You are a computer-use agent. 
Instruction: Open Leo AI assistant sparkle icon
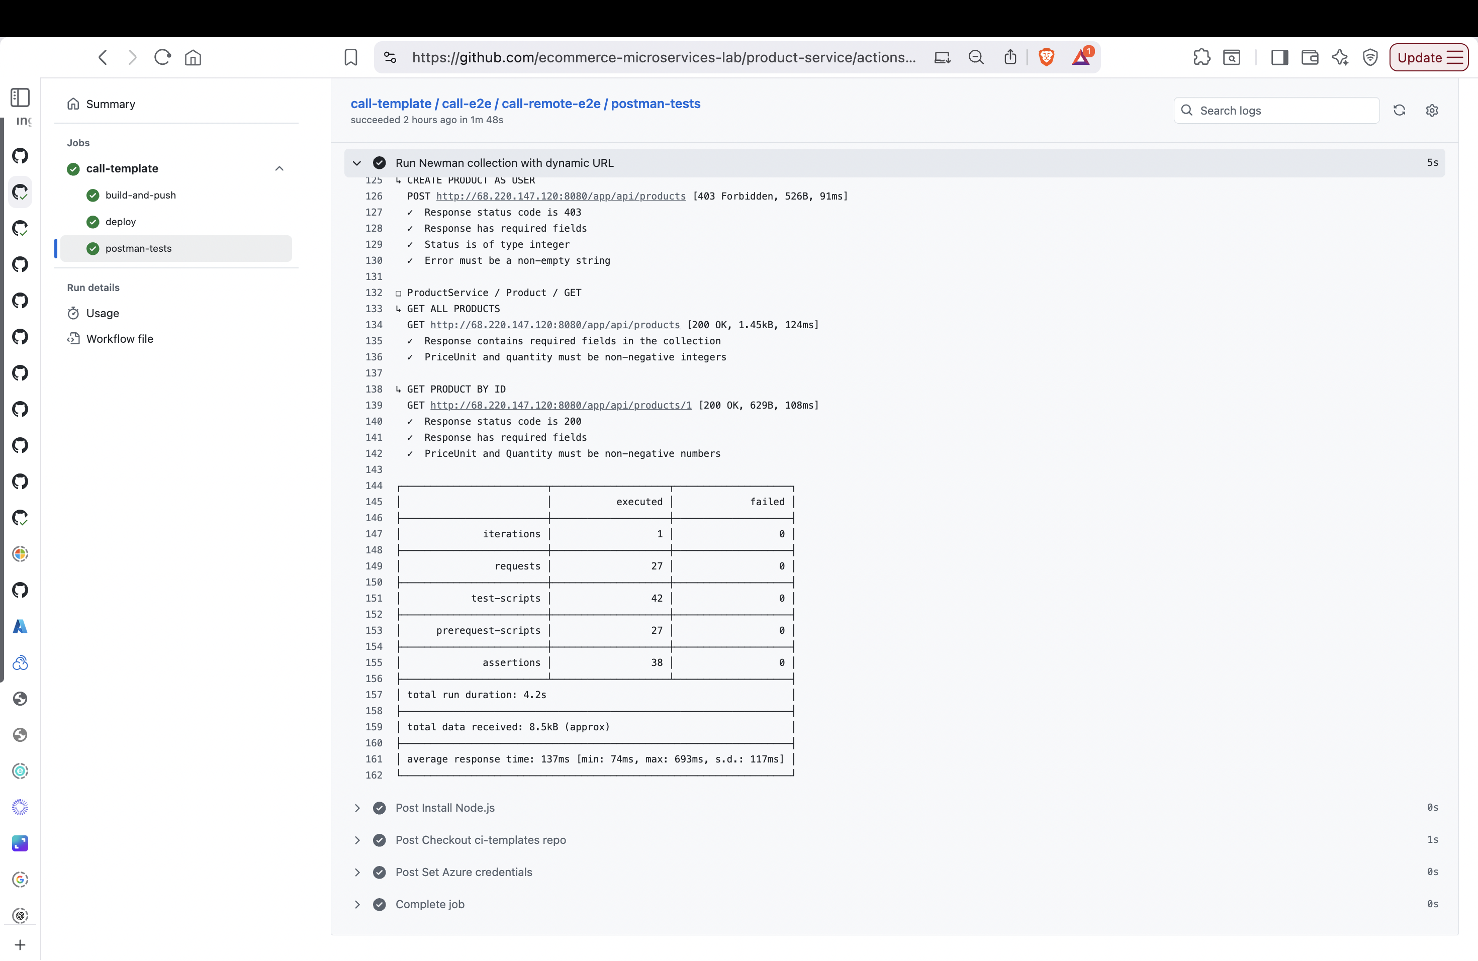[x=1340, y=58]
